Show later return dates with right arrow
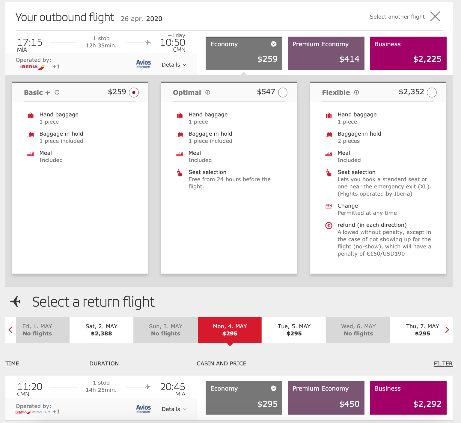 [447, 330]
